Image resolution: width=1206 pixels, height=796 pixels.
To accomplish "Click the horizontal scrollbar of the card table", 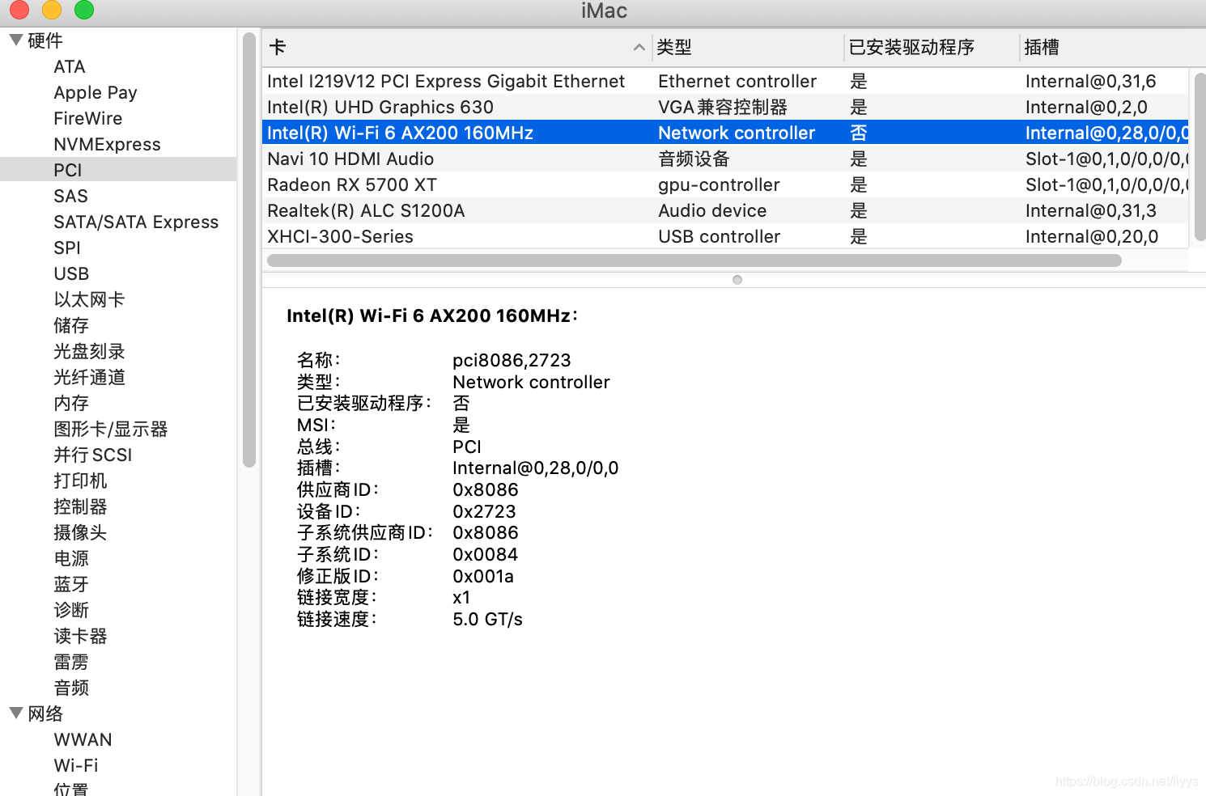I will [x=694, y=260].
